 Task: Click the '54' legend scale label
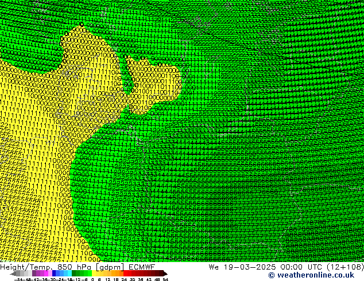pos(165,279)
